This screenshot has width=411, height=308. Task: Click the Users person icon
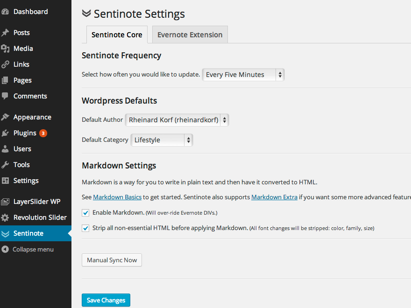point(5,149)
